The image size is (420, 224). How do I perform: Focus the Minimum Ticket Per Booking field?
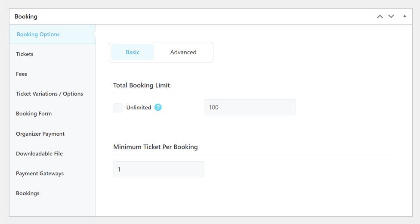pyautogui.click(x=158, y=169)
